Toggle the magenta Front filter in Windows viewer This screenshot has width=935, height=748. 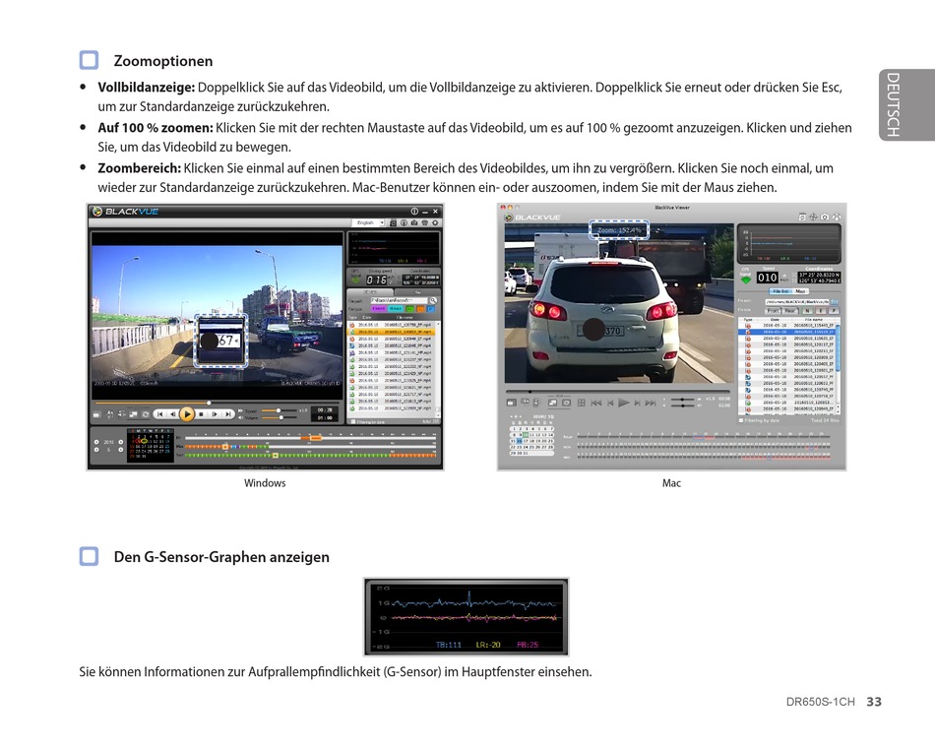coord(379,308)
